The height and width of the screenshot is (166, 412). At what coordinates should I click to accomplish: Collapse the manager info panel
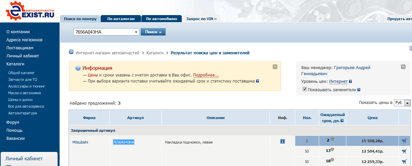(403, 67)
